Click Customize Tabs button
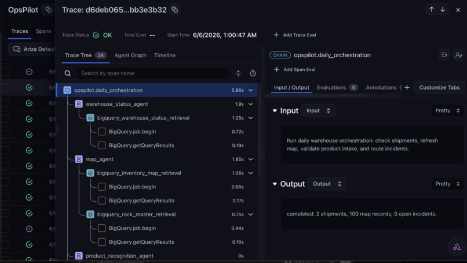This screenshot has height=263, width=467. [x=439, y=87]
